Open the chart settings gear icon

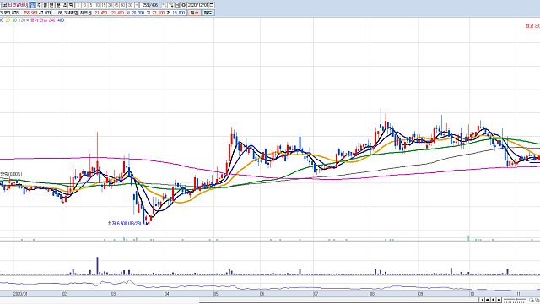tap(184, 5)
